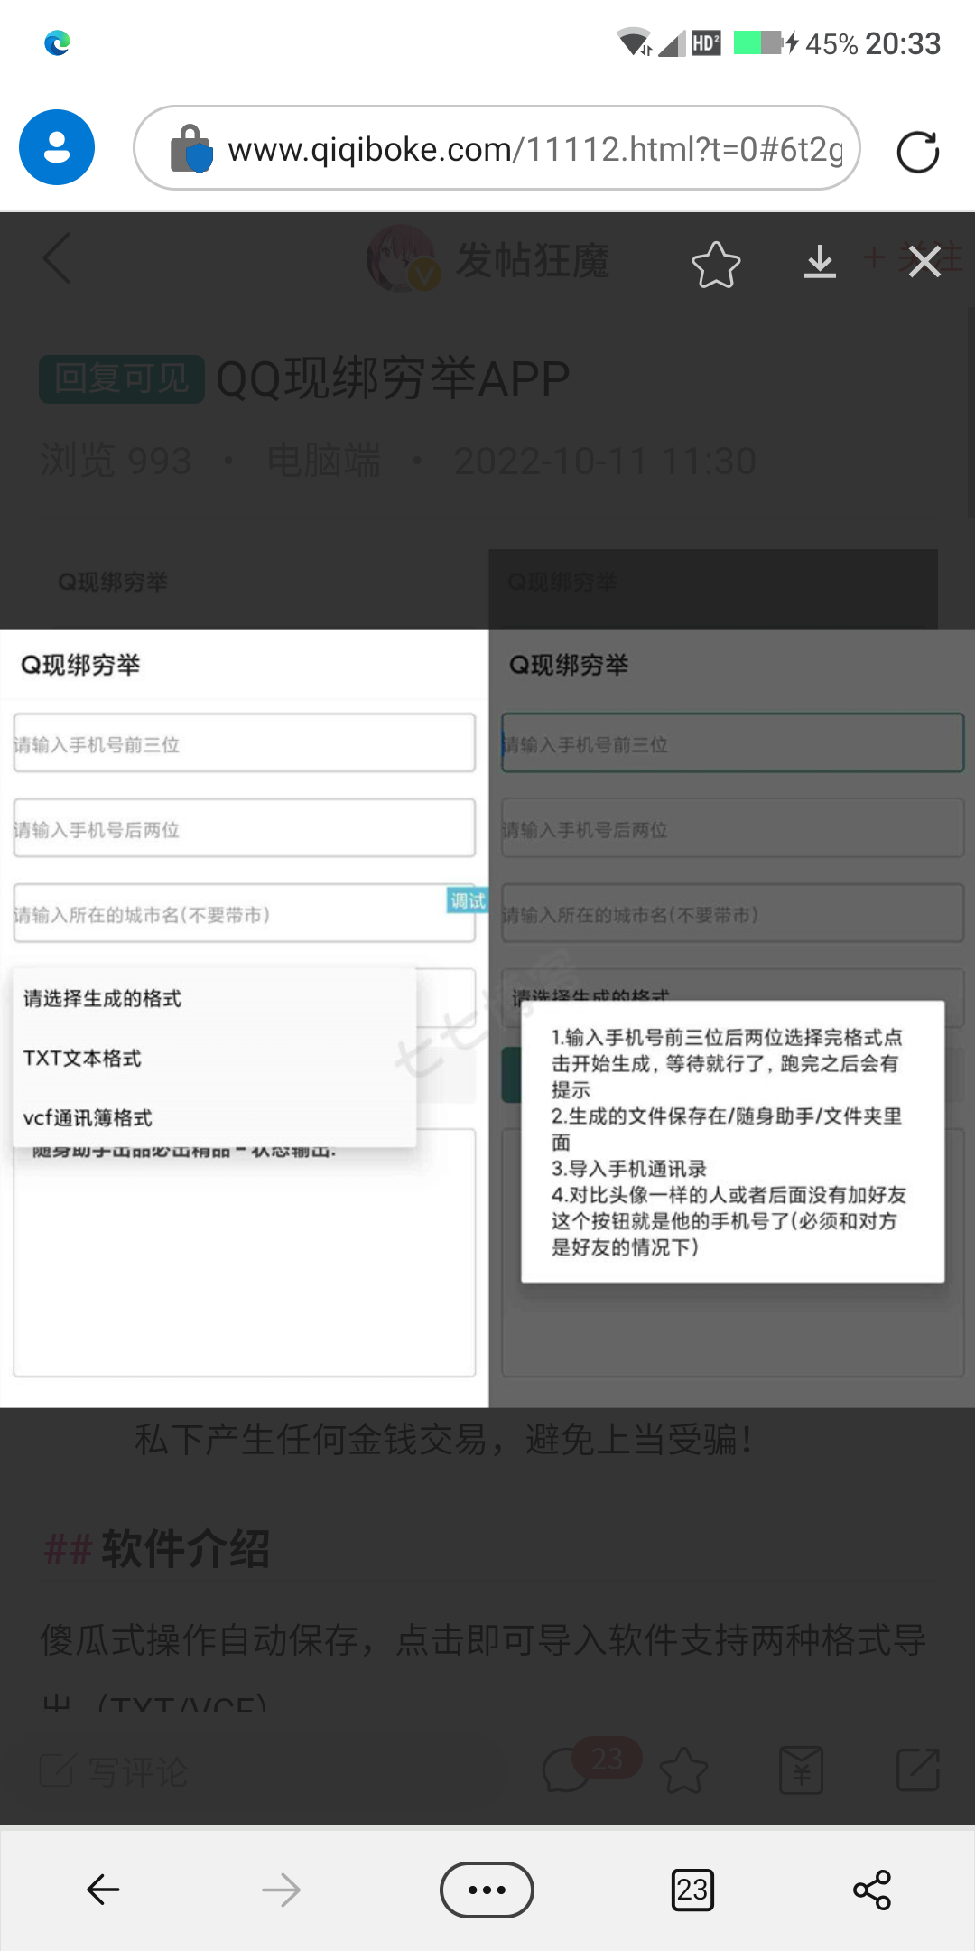Tap the 回复可见 tag

(x=122, y=378)
